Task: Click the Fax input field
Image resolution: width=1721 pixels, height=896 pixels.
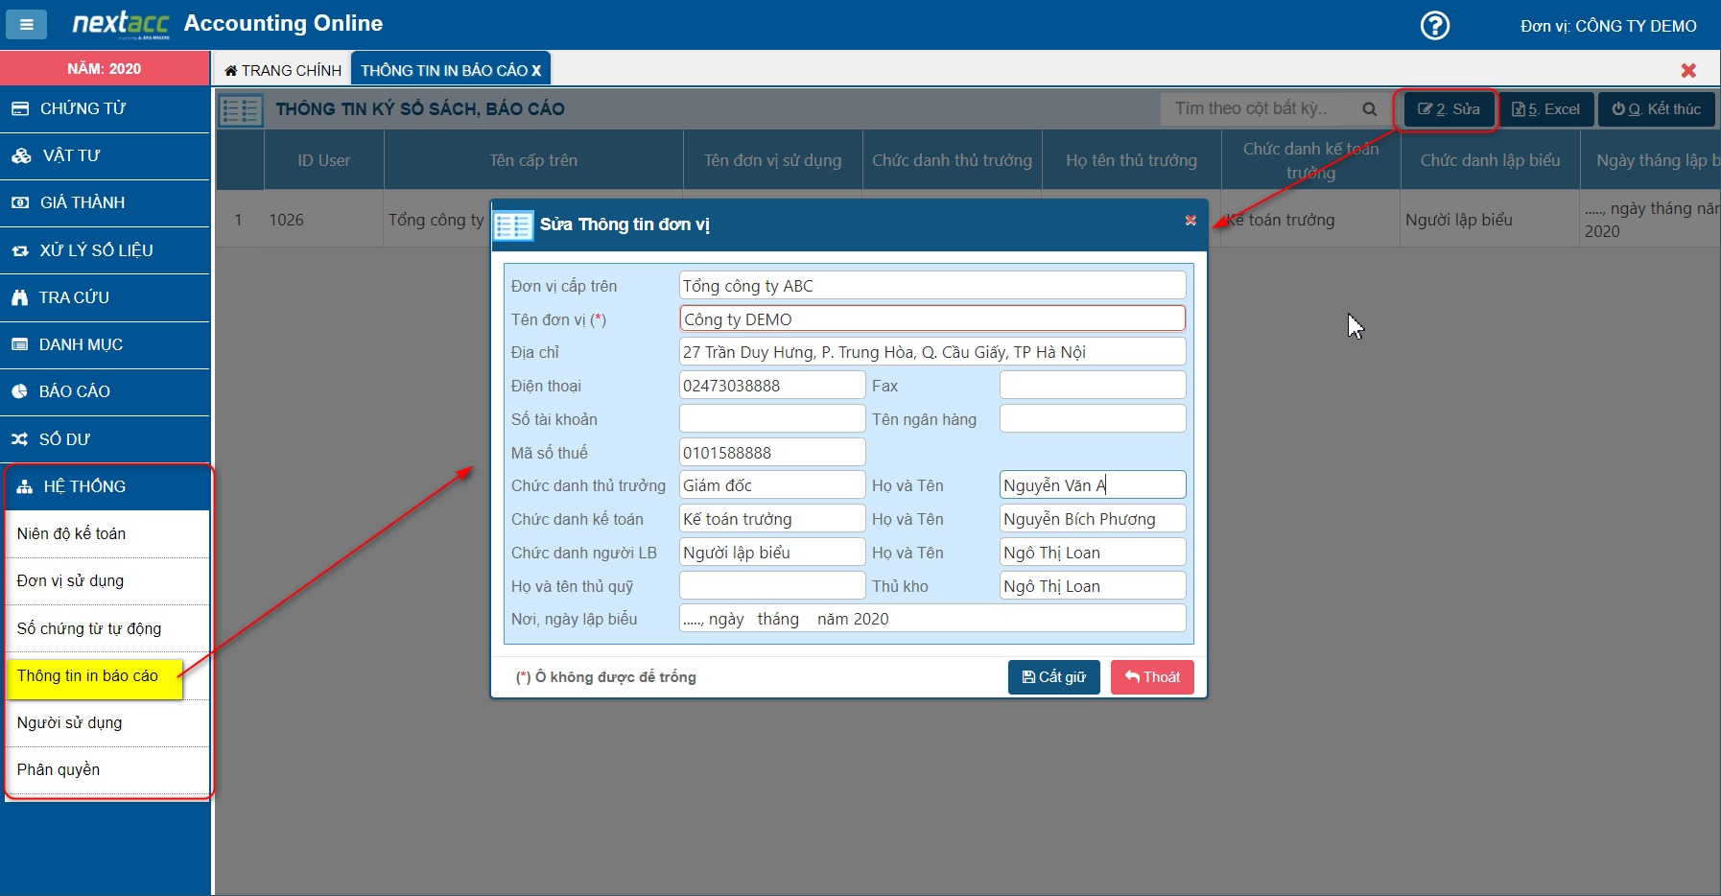Action: (x=1092, y=386)
